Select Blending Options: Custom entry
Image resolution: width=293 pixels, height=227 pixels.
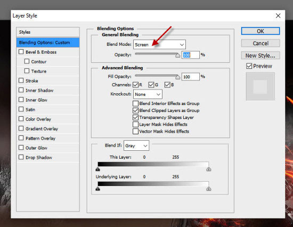tap(48, 43)
